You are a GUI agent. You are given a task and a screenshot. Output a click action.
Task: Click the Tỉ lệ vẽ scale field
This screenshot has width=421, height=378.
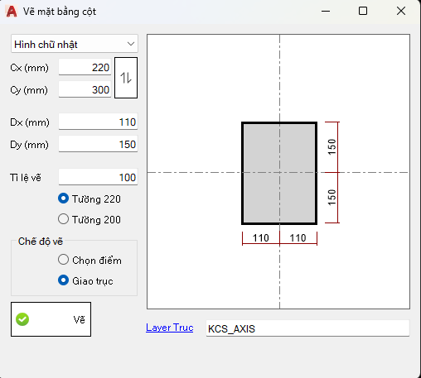(98, 177)
